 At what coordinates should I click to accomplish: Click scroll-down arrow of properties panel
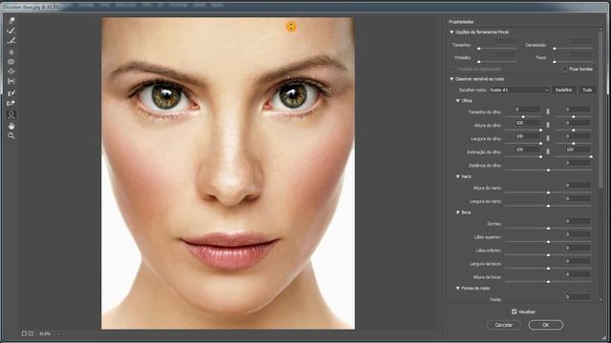(x=600, y=300)
